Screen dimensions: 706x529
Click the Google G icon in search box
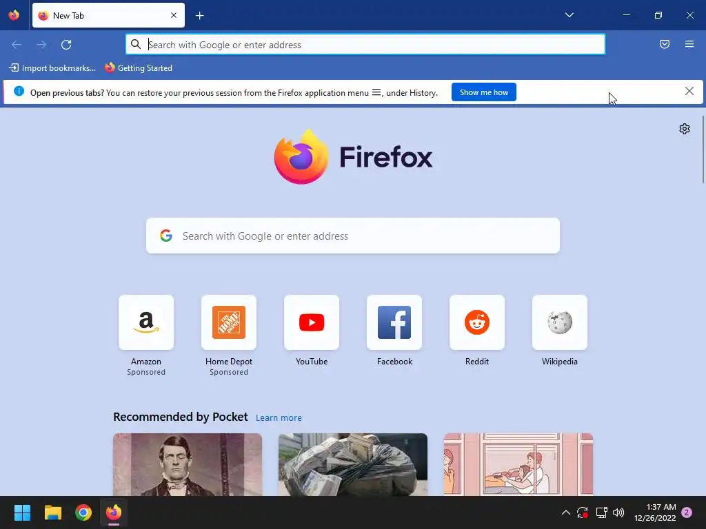point(166,236)
